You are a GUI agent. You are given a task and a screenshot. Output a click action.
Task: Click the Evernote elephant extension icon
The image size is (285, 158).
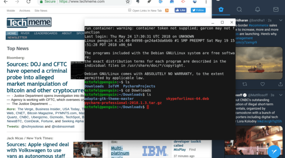(x=138, y=2)
